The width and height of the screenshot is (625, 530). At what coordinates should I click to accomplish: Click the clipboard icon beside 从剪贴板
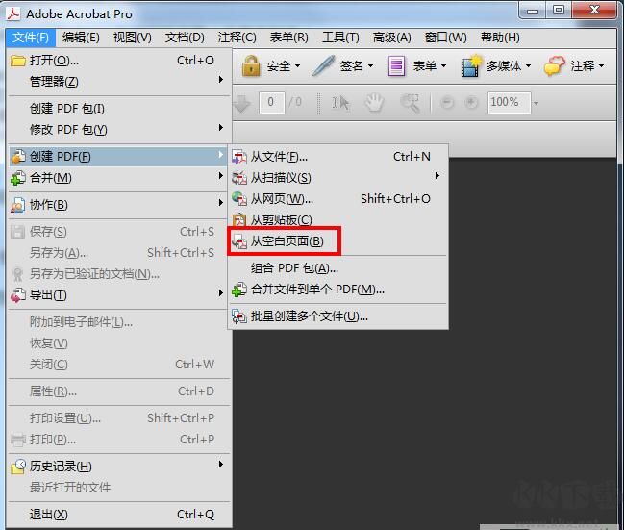pyautogui.click(x=239, y=219)
